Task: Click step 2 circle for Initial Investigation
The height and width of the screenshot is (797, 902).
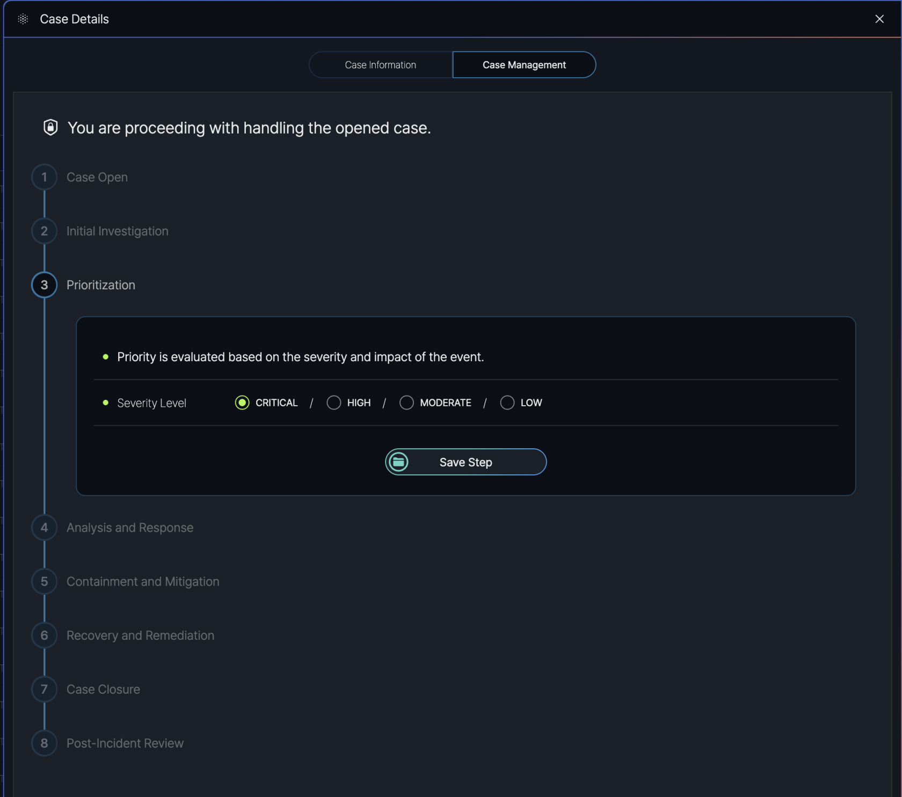Action: point(44,231)
